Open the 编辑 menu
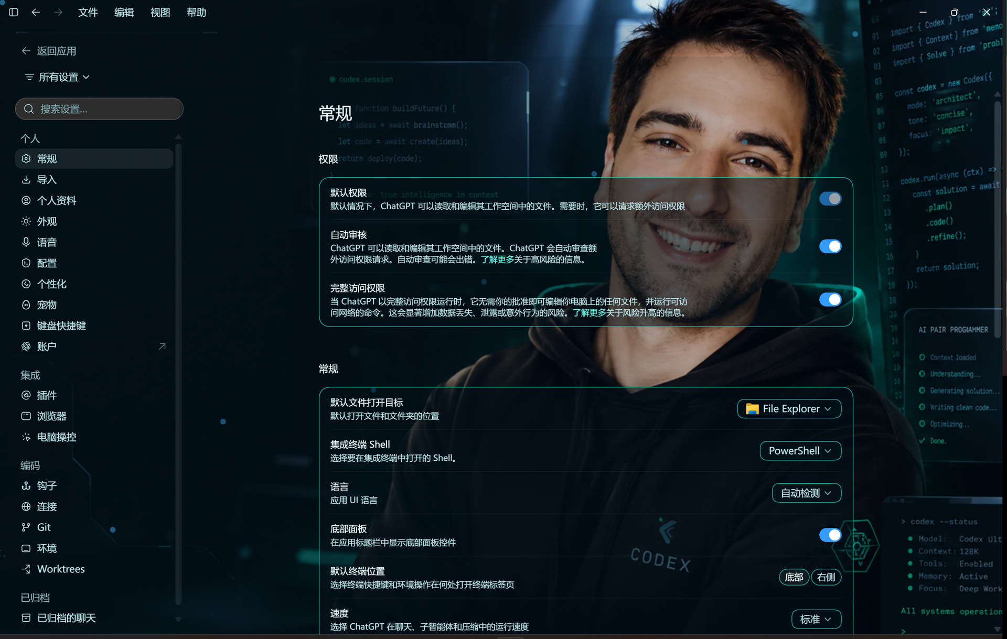 coord(124,12)
